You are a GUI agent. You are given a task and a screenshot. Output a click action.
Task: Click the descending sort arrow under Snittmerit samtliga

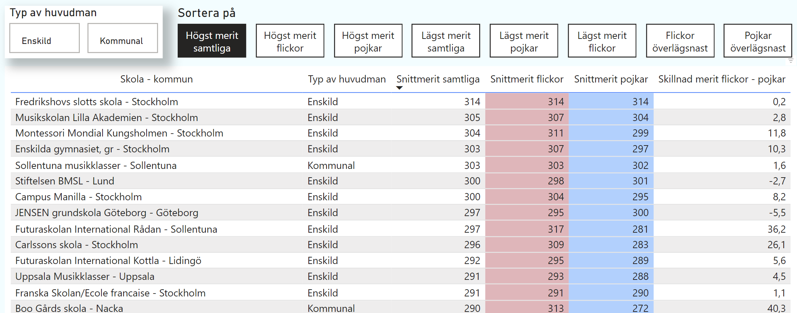(399, 88)
